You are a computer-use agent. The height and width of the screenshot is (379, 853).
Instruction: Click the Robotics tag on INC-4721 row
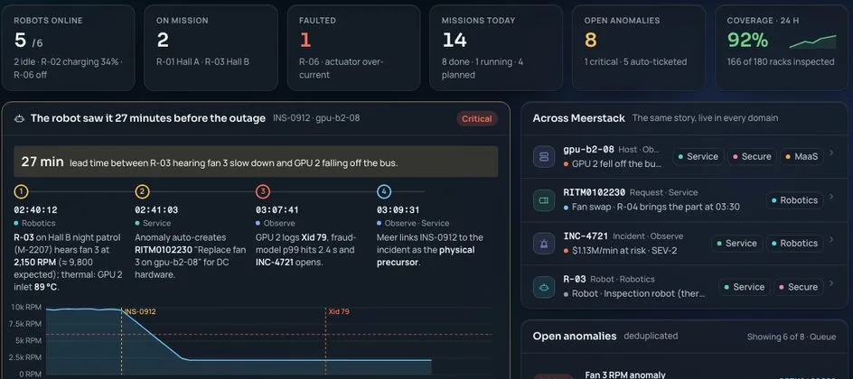794,244
